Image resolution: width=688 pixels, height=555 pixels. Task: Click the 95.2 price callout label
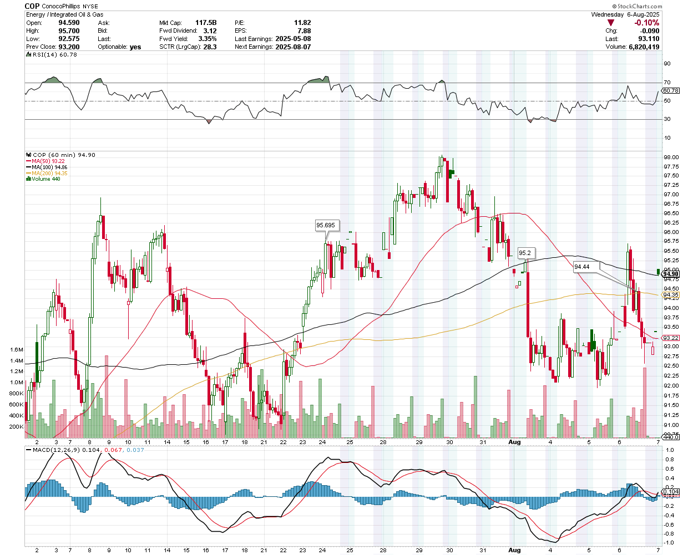click(525, 253)
